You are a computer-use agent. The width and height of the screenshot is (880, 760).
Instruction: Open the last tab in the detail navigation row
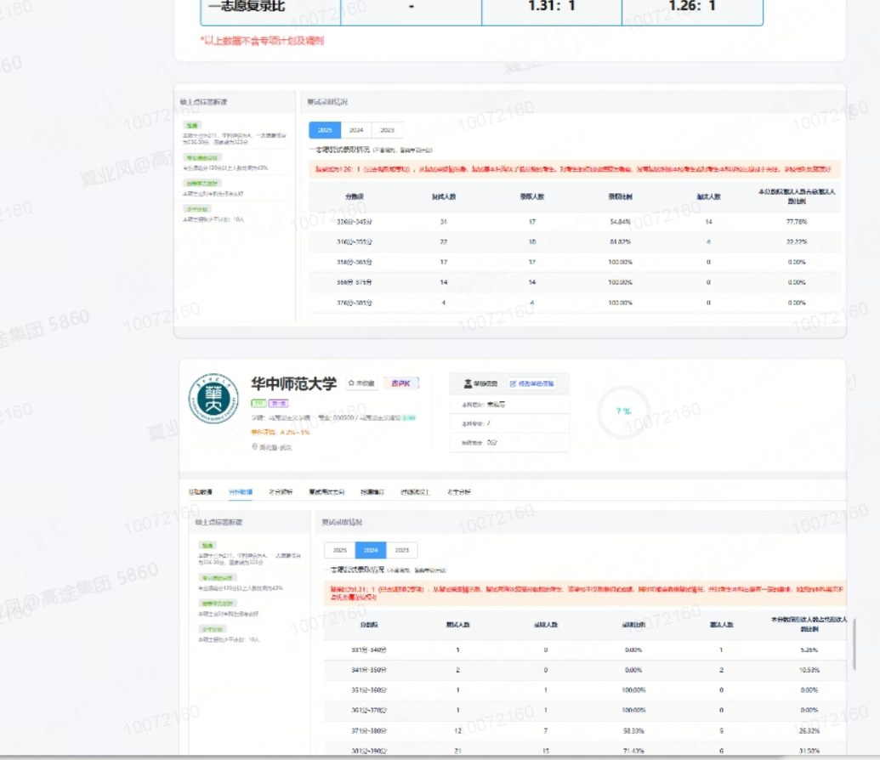459,492
